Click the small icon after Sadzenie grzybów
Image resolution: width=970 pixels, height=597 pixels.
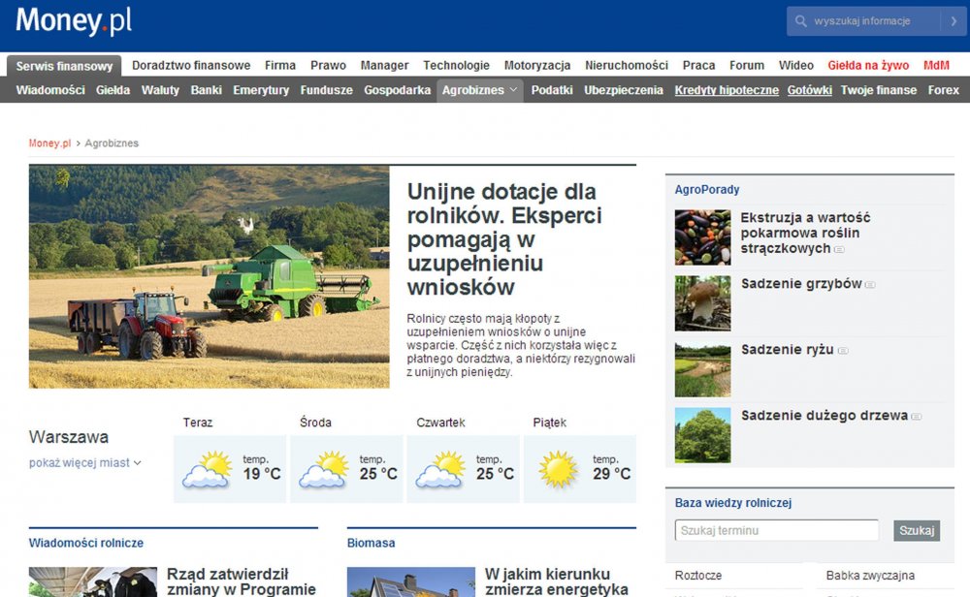[872, 284]
